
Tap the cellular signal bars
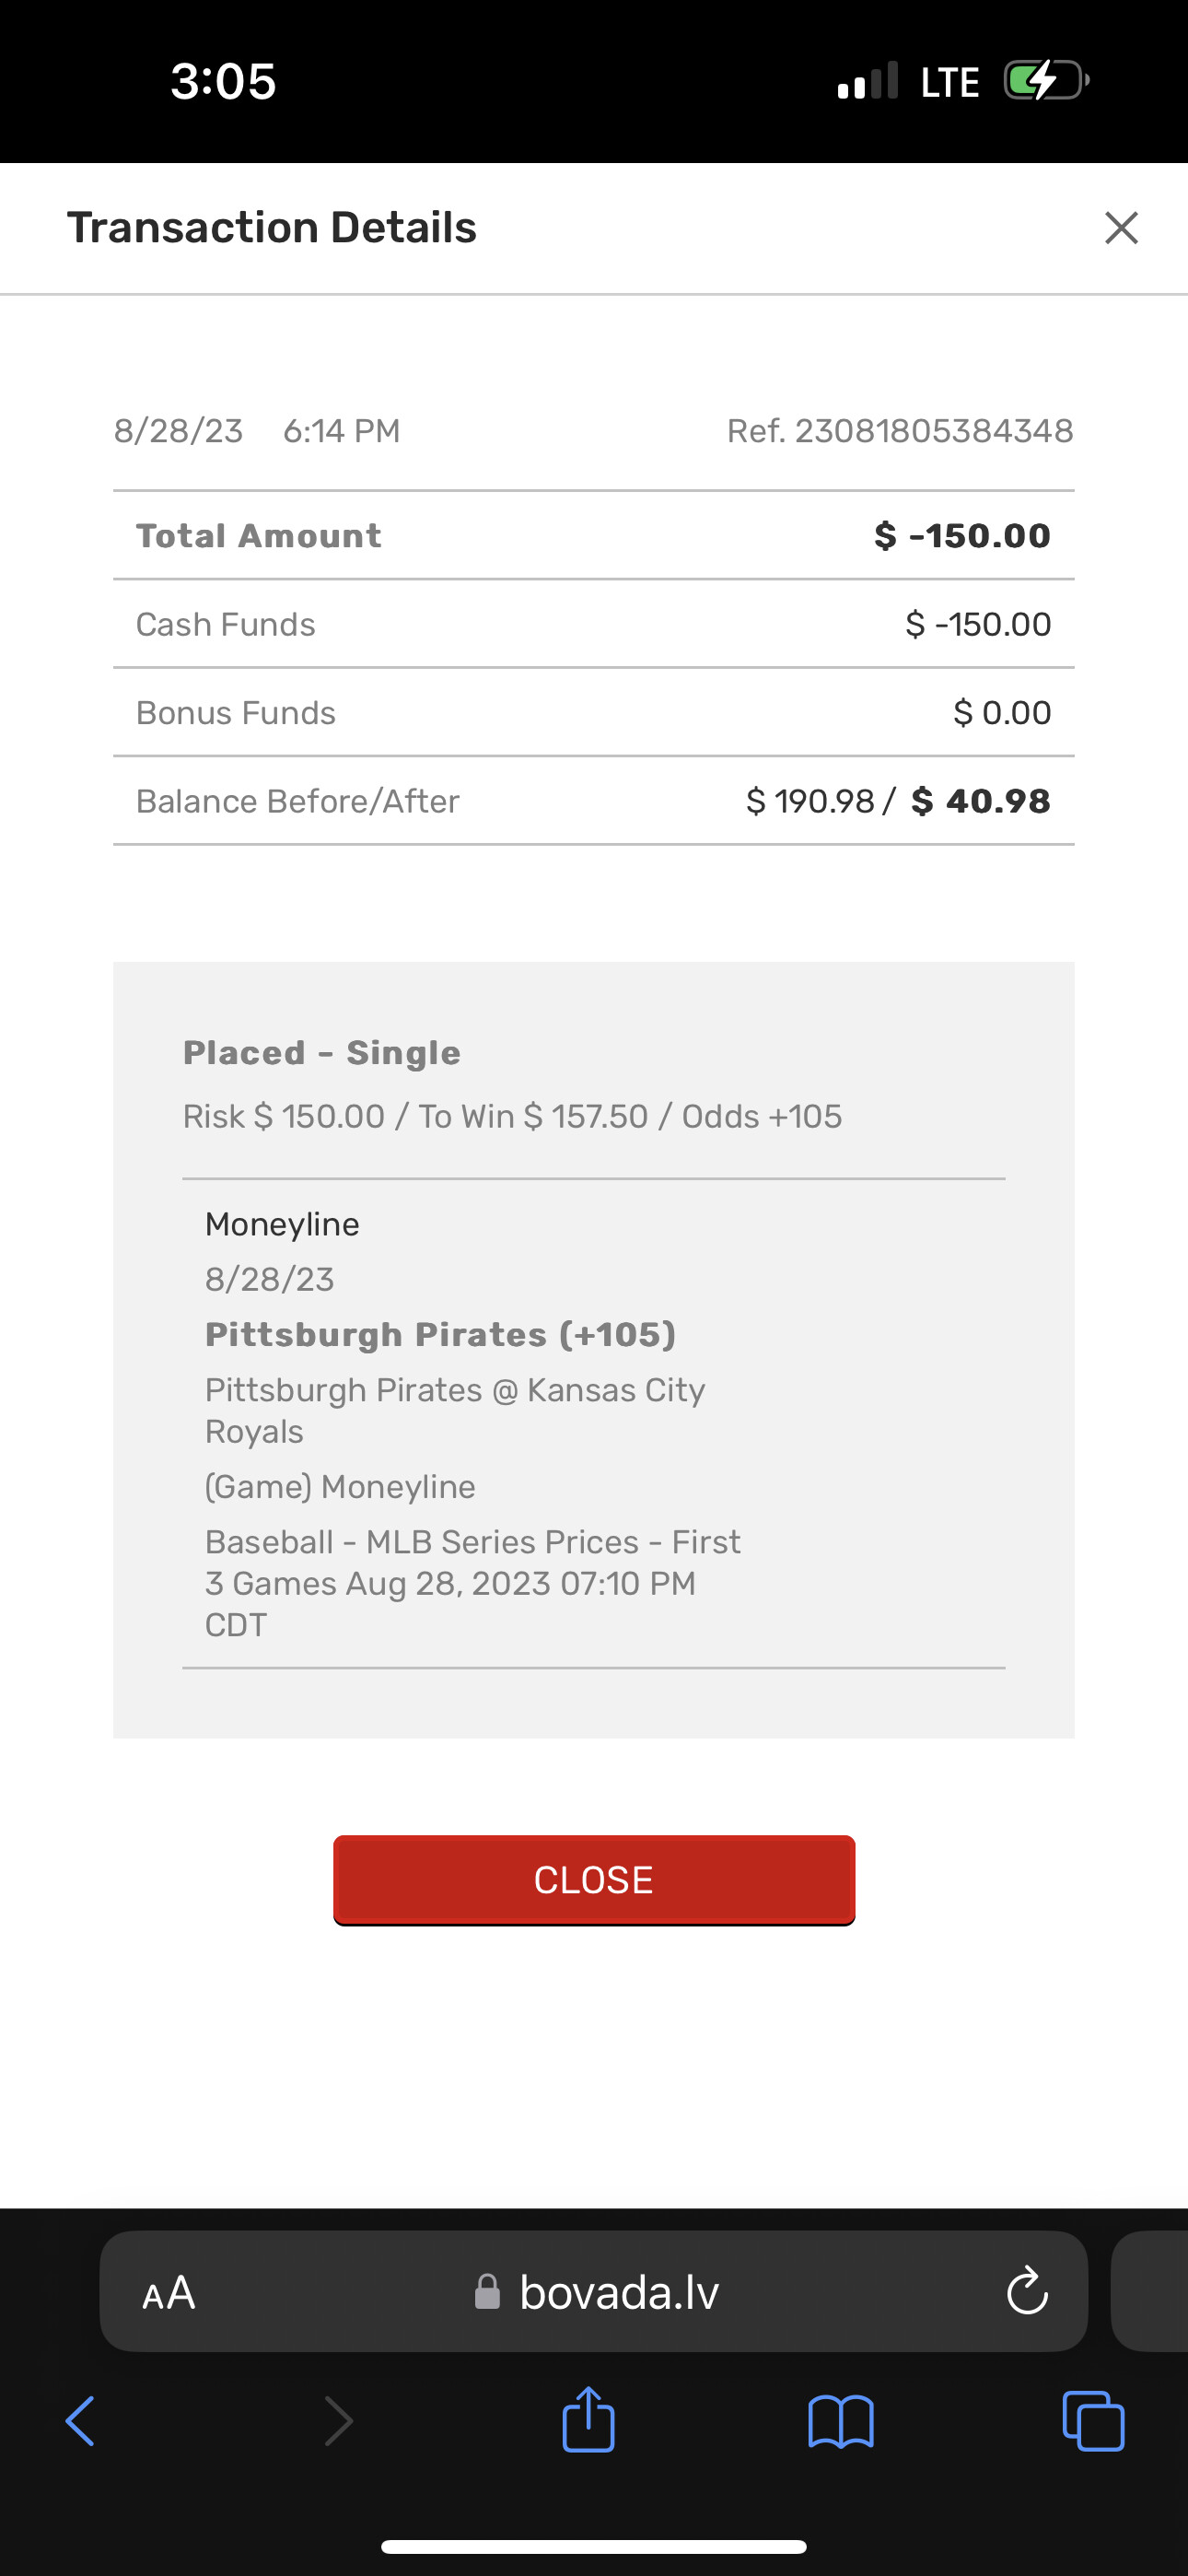click(x=867, y=82)
